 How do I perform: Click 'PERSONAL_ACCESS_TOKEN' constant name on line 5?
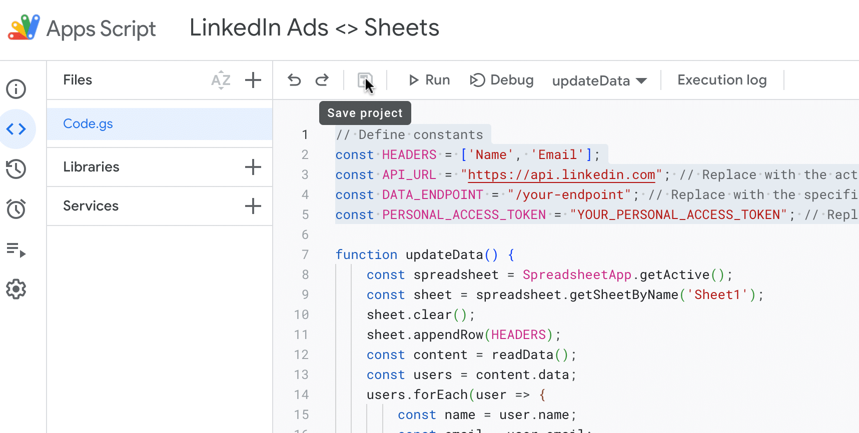coord(464,214)
